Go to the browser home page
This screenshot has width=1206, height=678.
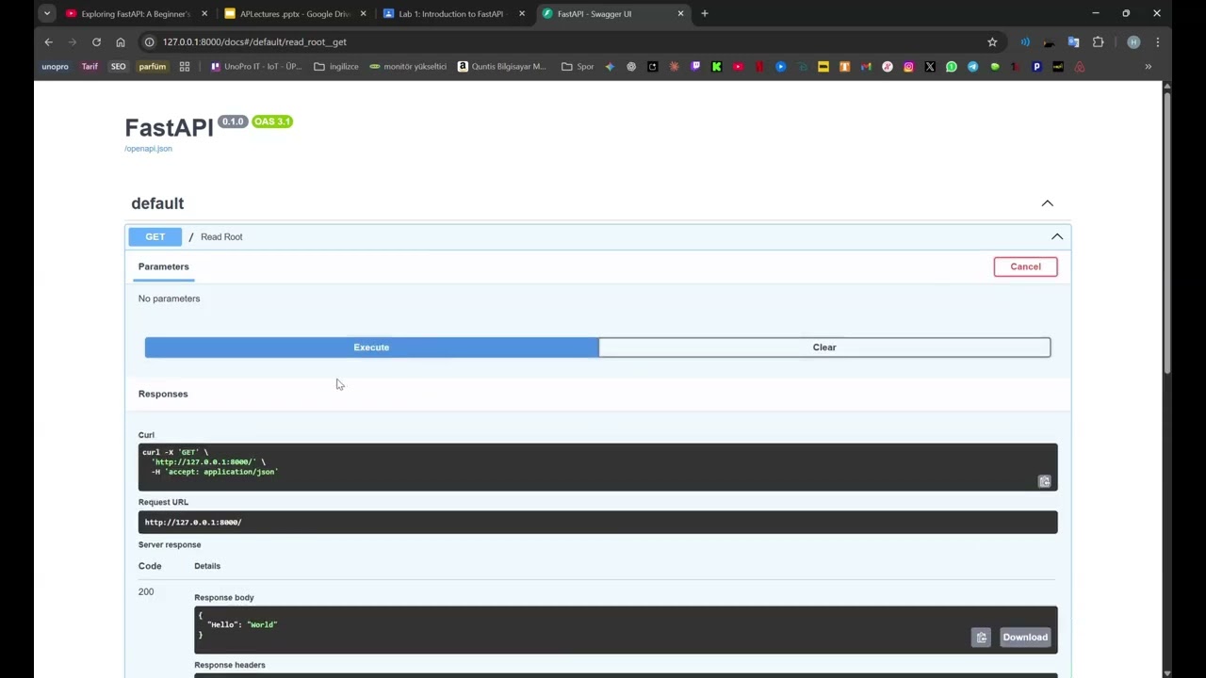(121, 42)
